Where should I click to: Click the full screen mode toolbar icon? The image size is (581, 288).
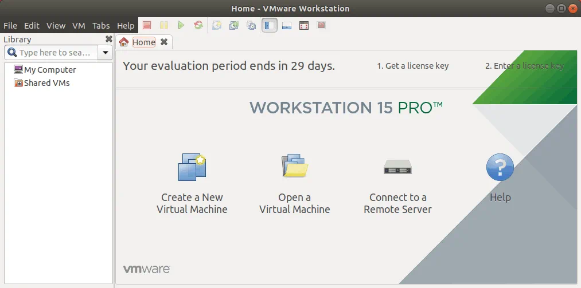(x=304, y=25)
